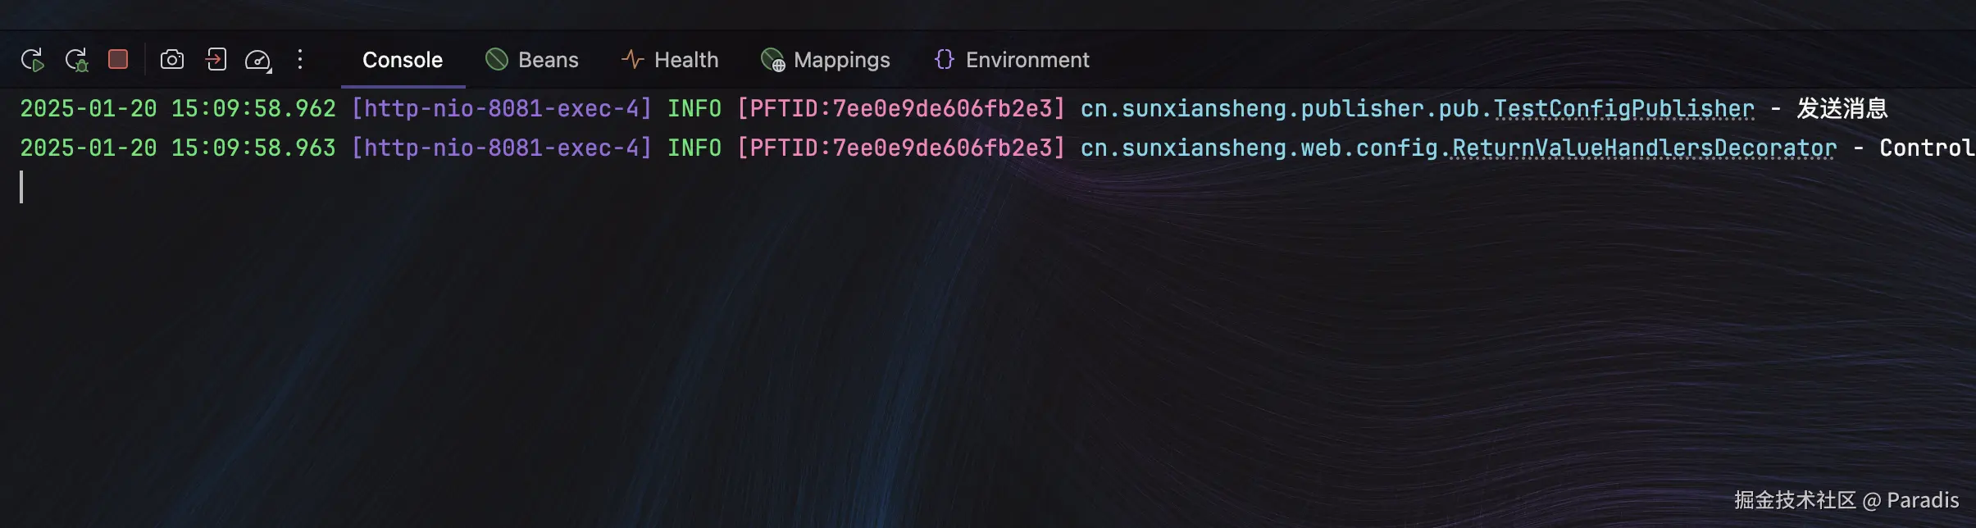Open the profiler gauge icon dropdown
The height and width of the screenshot is (528, 1976).
[x=258, y=60]
